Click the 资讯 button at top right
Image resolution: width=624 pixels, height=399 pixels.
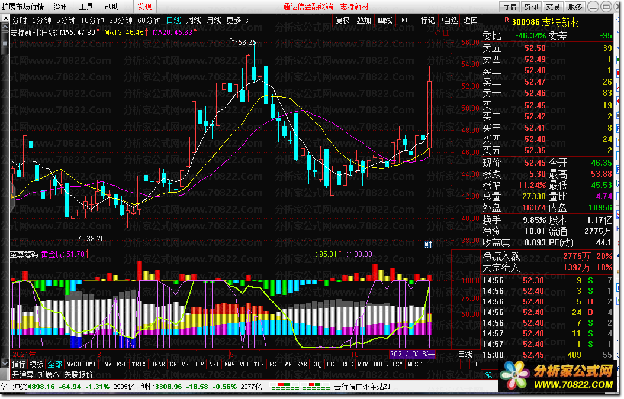pyautogui.click(x=531, y=7)
